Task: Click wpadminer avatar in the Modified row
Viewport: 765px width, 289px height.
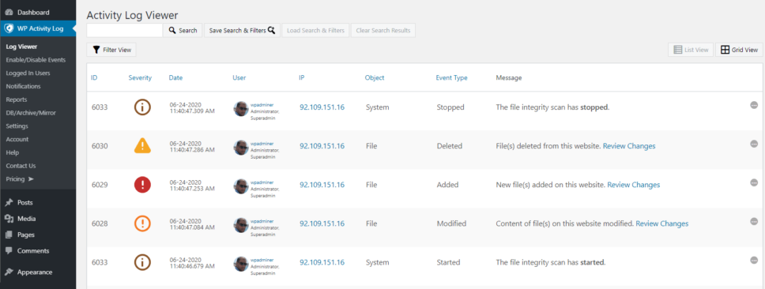Action: [x=241, y=225]
